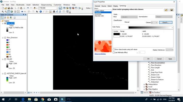Open the Editor dropdown menu
This screenshot has width=183, height=102.
[89, 8]
